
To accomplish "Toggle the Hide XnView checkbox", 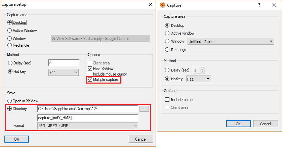I will tap(90, 68).
